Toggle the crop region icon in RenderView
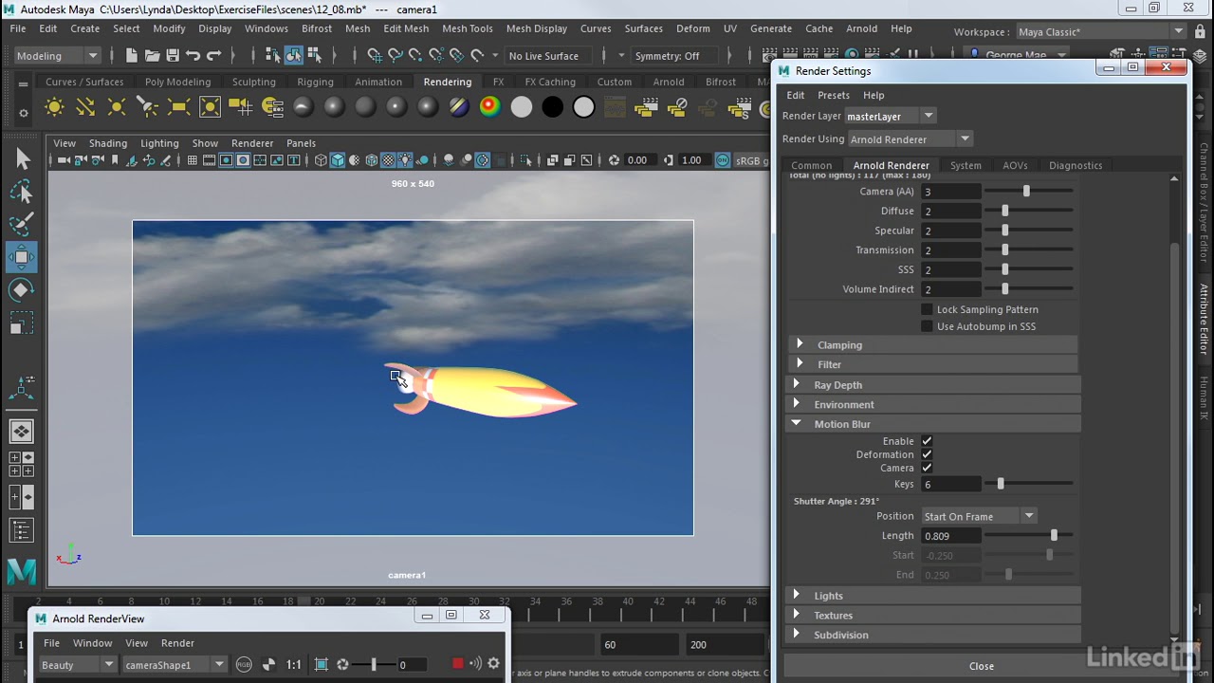The image size is (1214, 683). pyautogui.click(x=321, y=664)
